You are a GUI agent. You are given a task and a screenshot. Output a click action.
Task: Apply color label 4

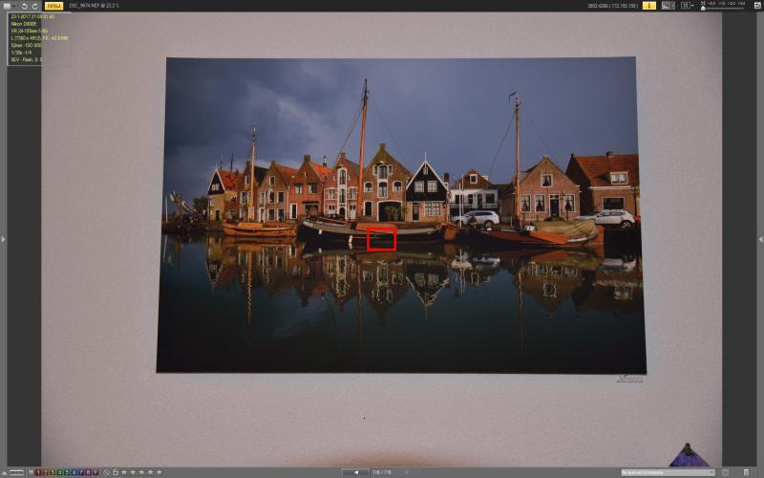pyautogui.click(x=59, y=472)
